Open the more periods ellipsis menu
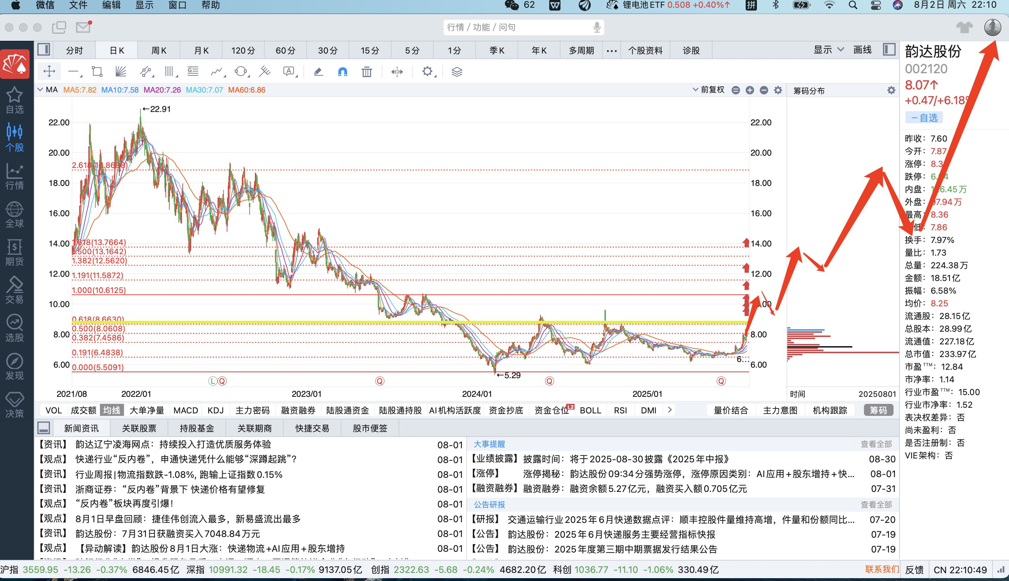This screenshot has width=1009, height=581. click(x=612, y=51)
